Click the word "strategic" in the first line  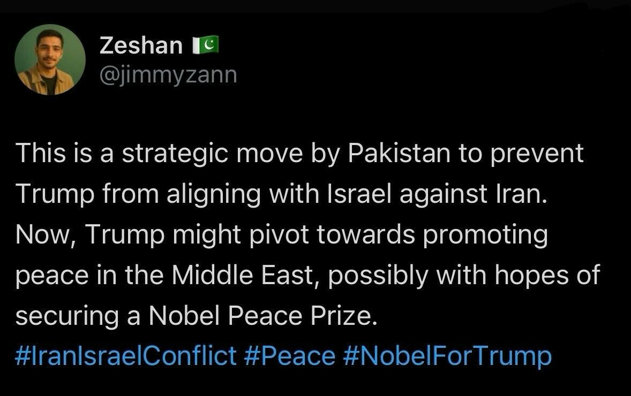[x=175, y=155]
